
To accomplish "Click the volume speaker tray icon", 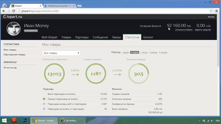I will click(212, 121).
